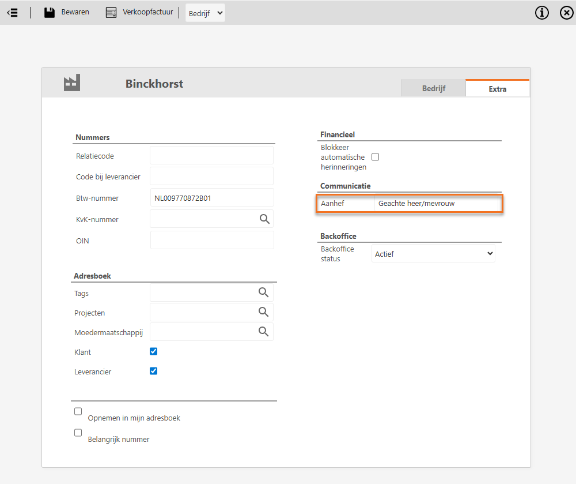Open the information icon at top right
Viewport: 576px width, 484px height.
tap(542, 13)
